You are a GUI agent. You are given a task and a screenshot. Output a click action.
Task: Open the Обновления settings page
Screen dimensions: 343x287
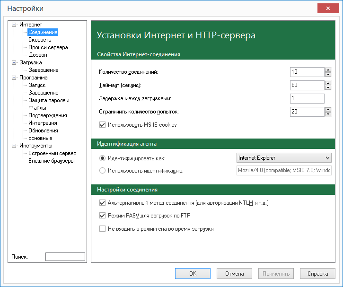(x=43, y=130)
